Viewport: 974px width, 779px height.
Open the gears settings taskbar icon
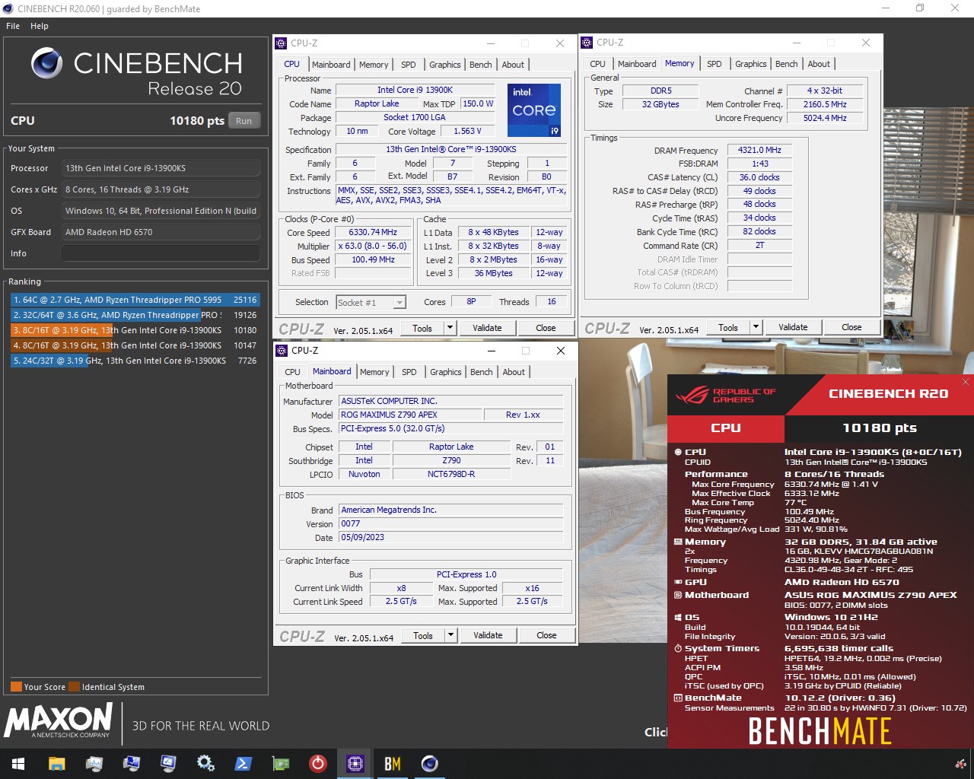click(205, 764)
